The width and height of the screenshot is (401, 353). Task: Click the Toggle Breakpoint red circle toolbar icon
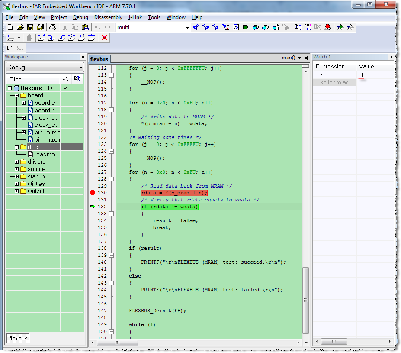pyautogui.click(x=328, y=27)
